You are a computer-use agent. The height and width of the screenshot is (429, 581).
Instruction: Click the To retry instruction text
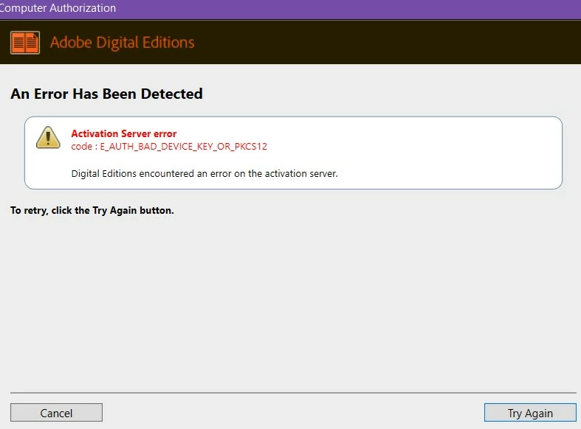[x=92, y=210]
